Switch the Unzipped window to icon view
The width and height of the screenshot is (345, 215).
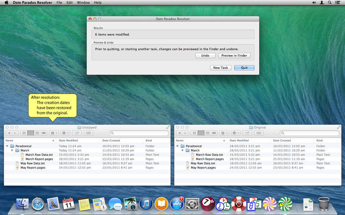pos(24,133)
